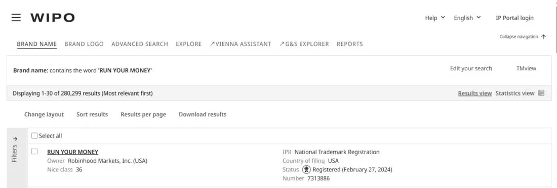Check the RUN YOUR MONEY result checkbox
This screenshot has width=557, height=188.
click(34, 152)
